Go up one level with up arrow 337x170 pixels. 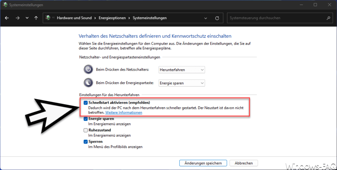[36, 18]
